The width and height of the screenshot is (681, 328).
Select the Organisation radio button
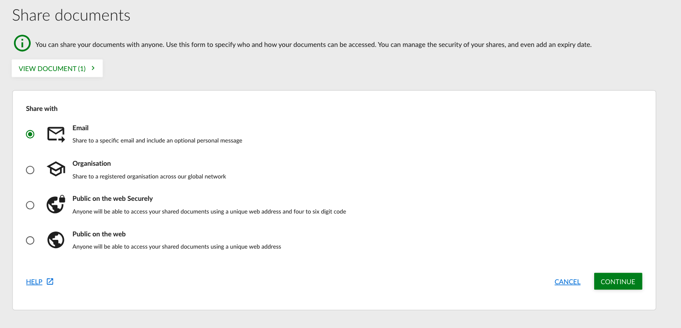(30, 170)
